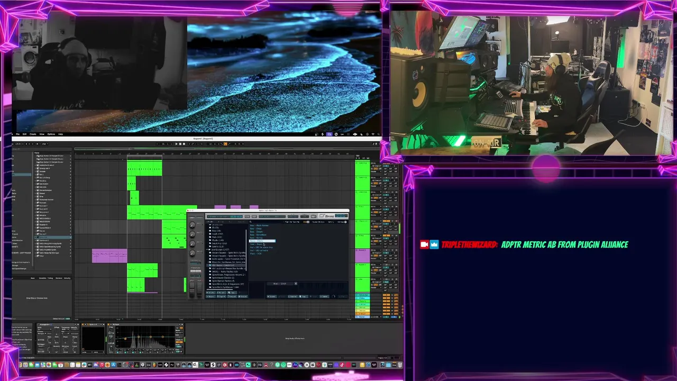677x381 pixels.
Task: Toggle the EQ Eight device activator
Action: click(x=108, y=324)
